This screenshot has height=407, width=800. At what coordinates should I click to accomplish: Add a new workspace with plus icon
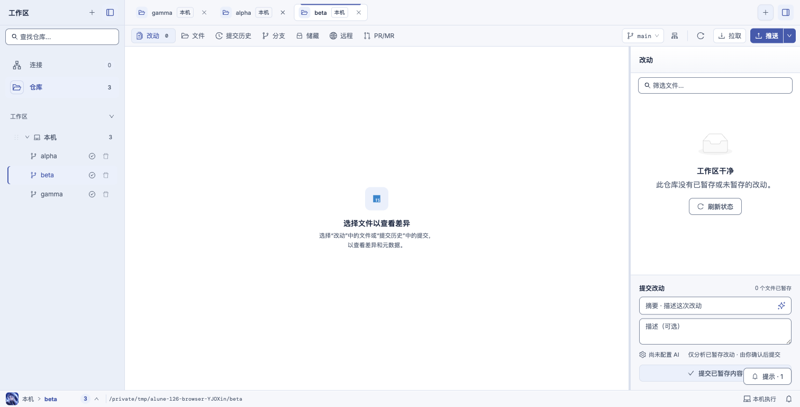pos(92,13)
